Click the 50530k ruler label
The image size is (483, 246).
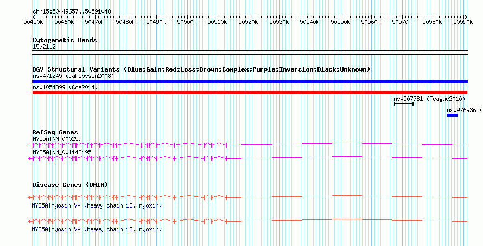(279, 22)
